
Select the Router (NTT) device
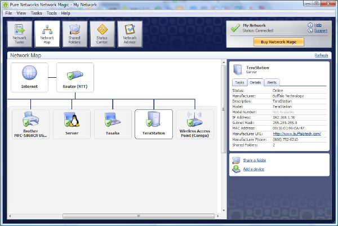coord(75,77)
